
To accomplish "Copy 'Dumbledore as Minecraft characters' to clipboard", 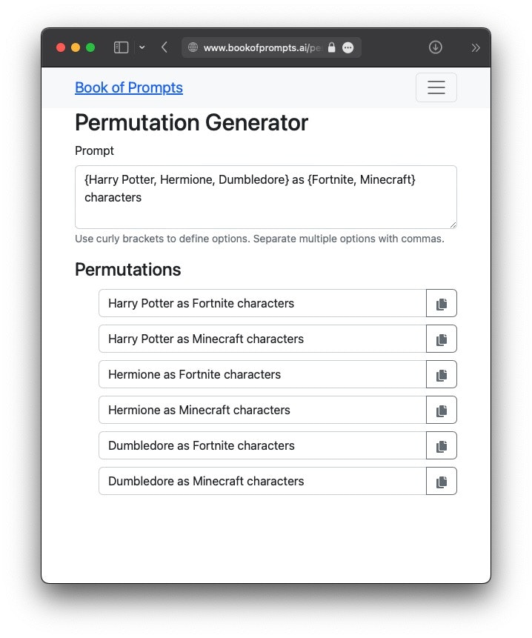I will pos(442,481).
